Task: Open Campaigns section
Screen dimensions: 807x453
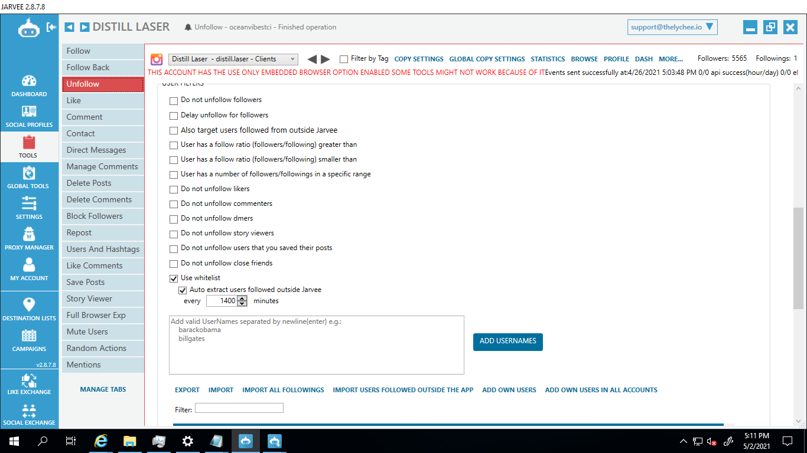Action: (29, 341)
